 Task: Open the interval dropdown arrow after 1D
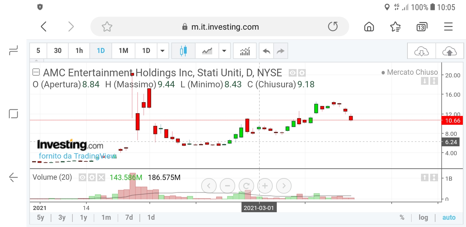162,51
